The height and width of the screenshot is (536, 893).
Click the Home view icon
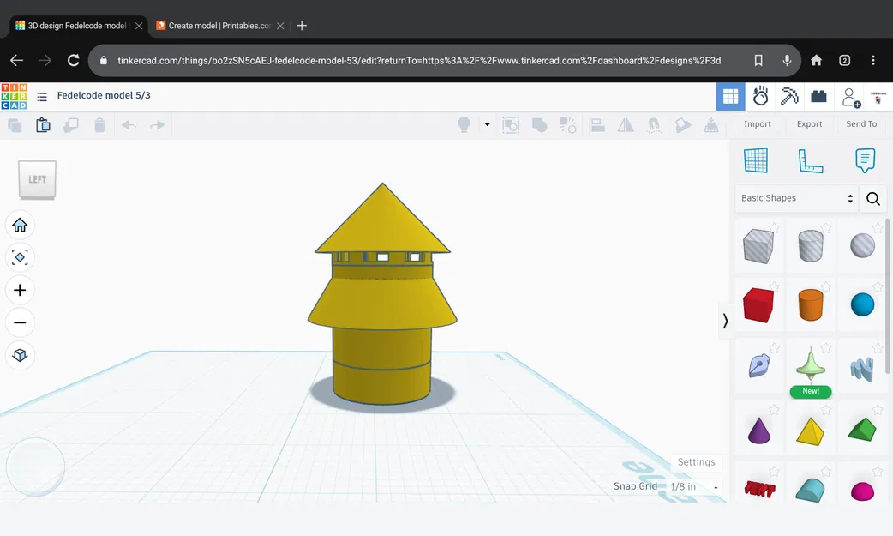[20, 225]
